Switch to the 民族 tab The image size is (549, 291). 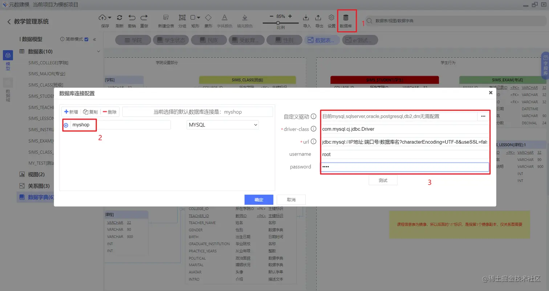[208, 40]
